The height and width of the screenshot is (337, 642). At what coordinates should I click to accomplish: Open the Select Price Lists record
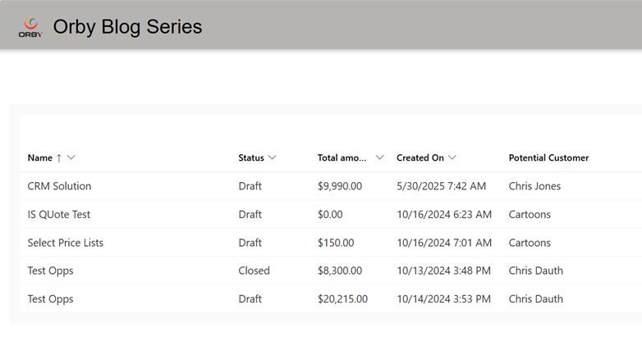pos(66,243)
